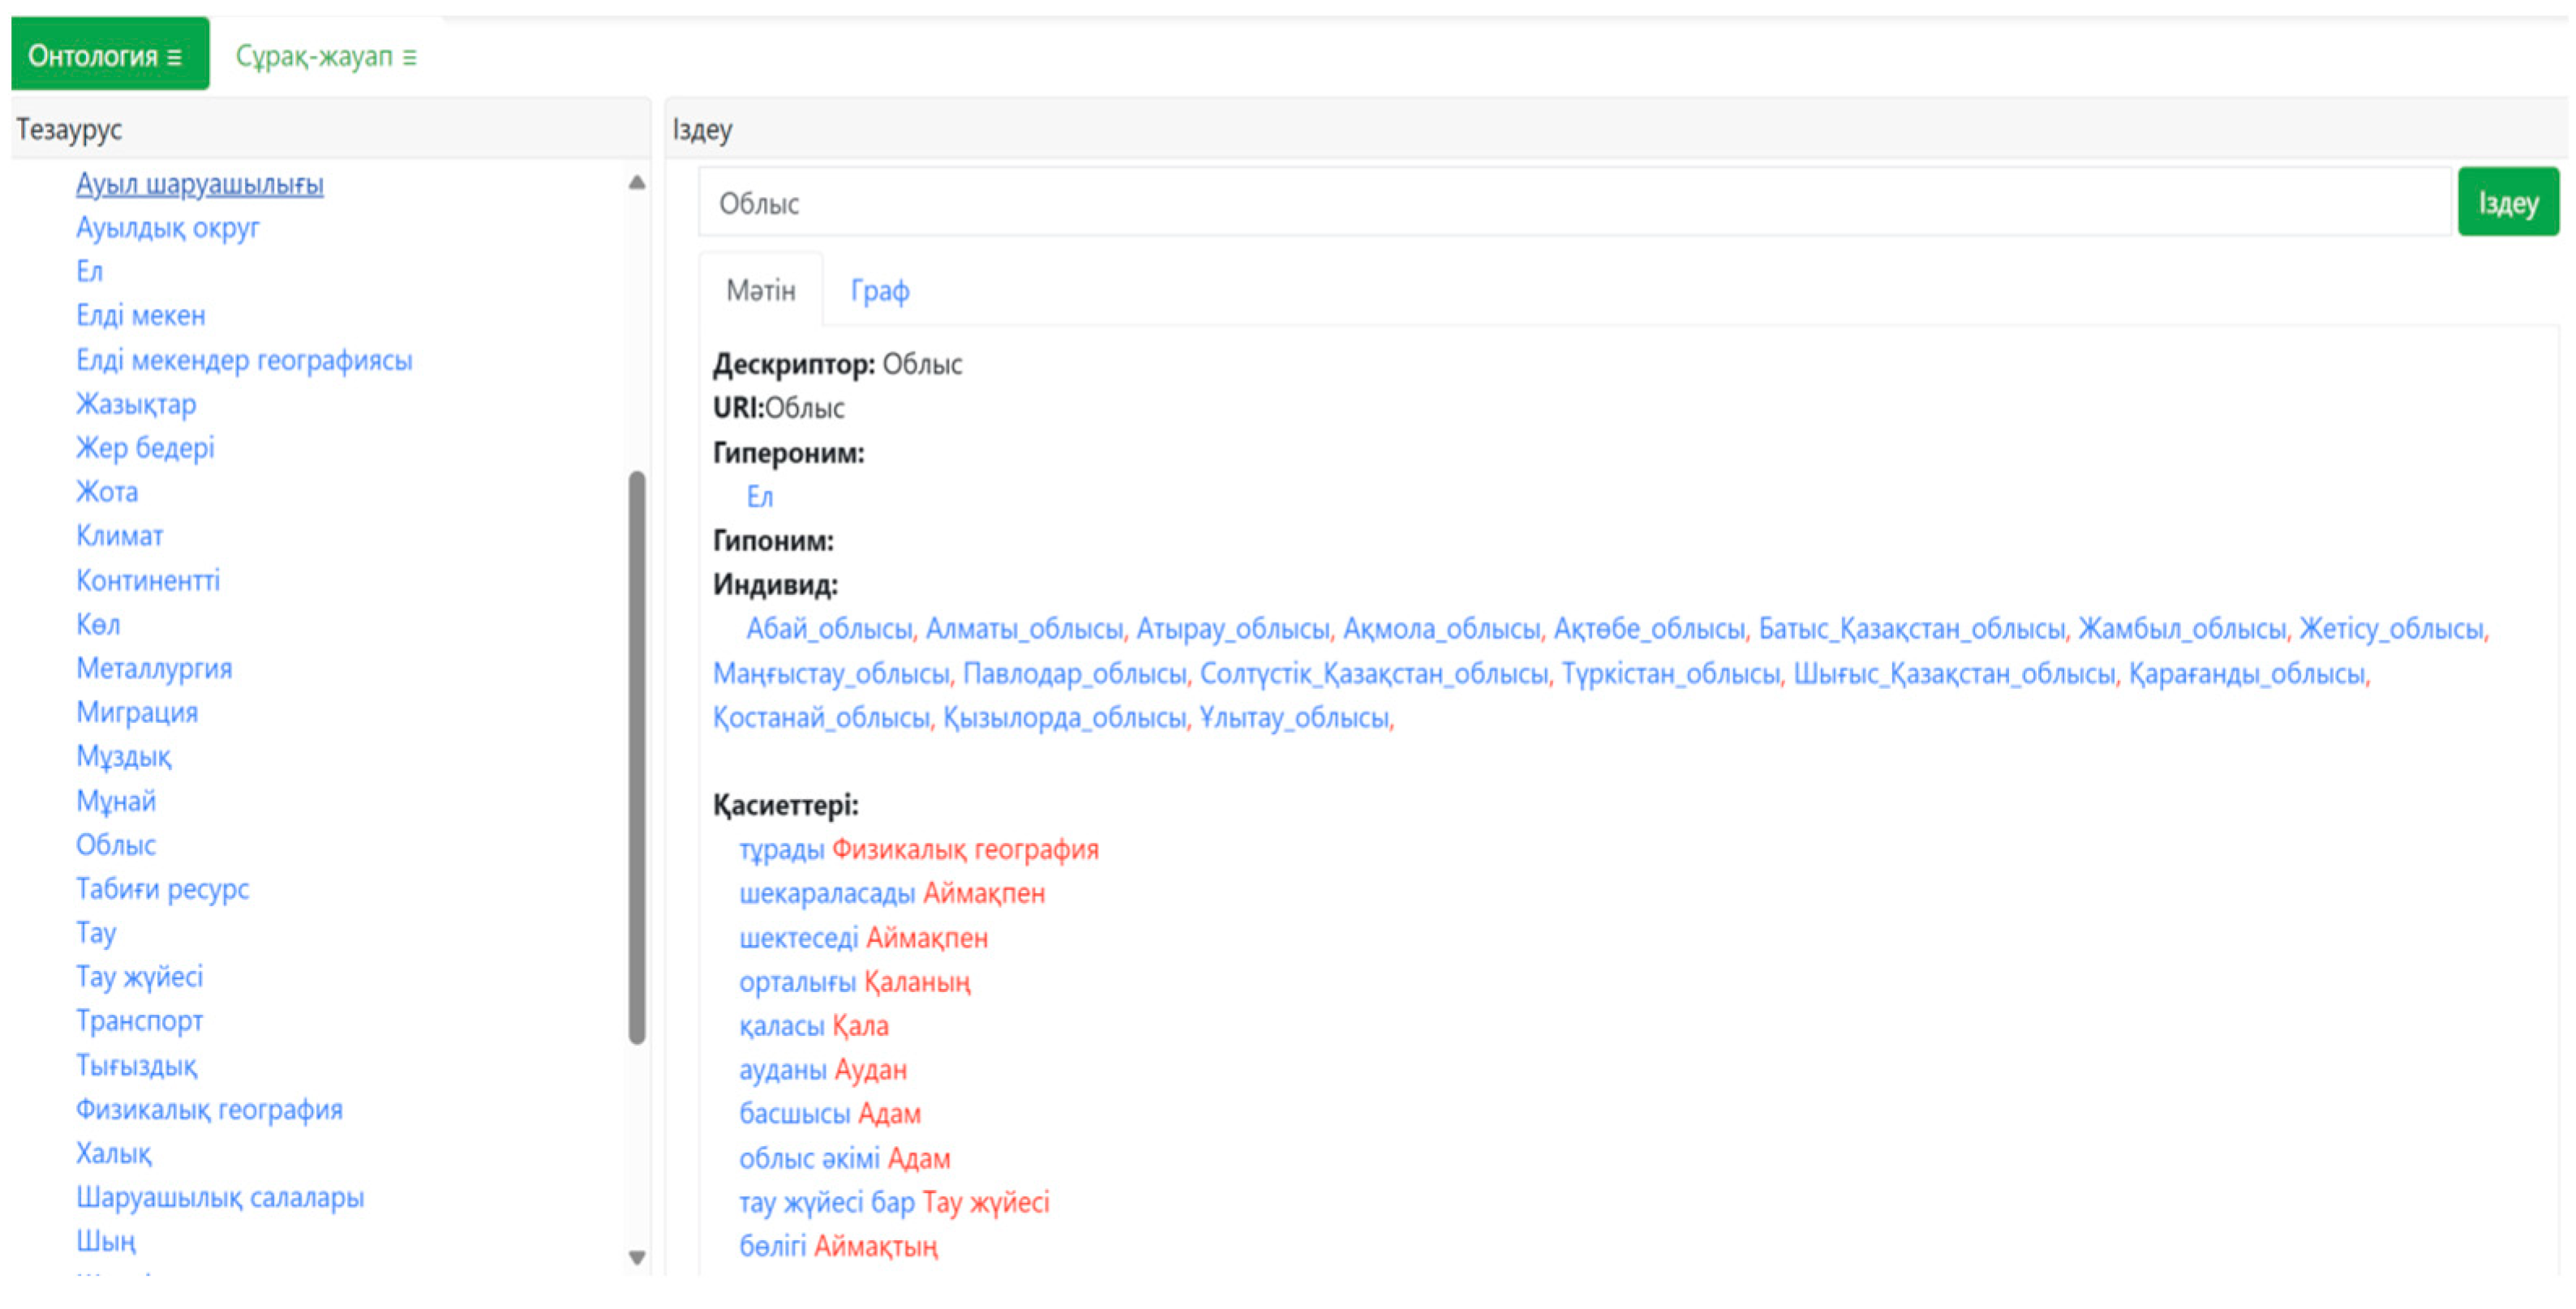
Task: Open Абай_облысы individual link
Action: tap(828, 628)
